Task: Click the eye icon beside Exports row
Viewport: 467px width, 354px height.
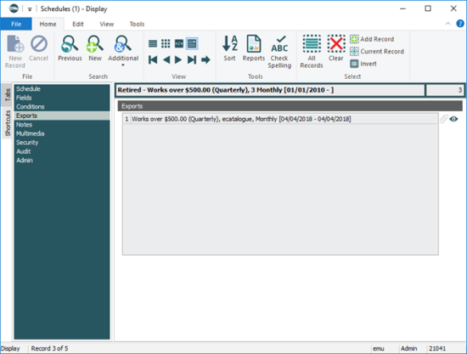Action: 453,119
